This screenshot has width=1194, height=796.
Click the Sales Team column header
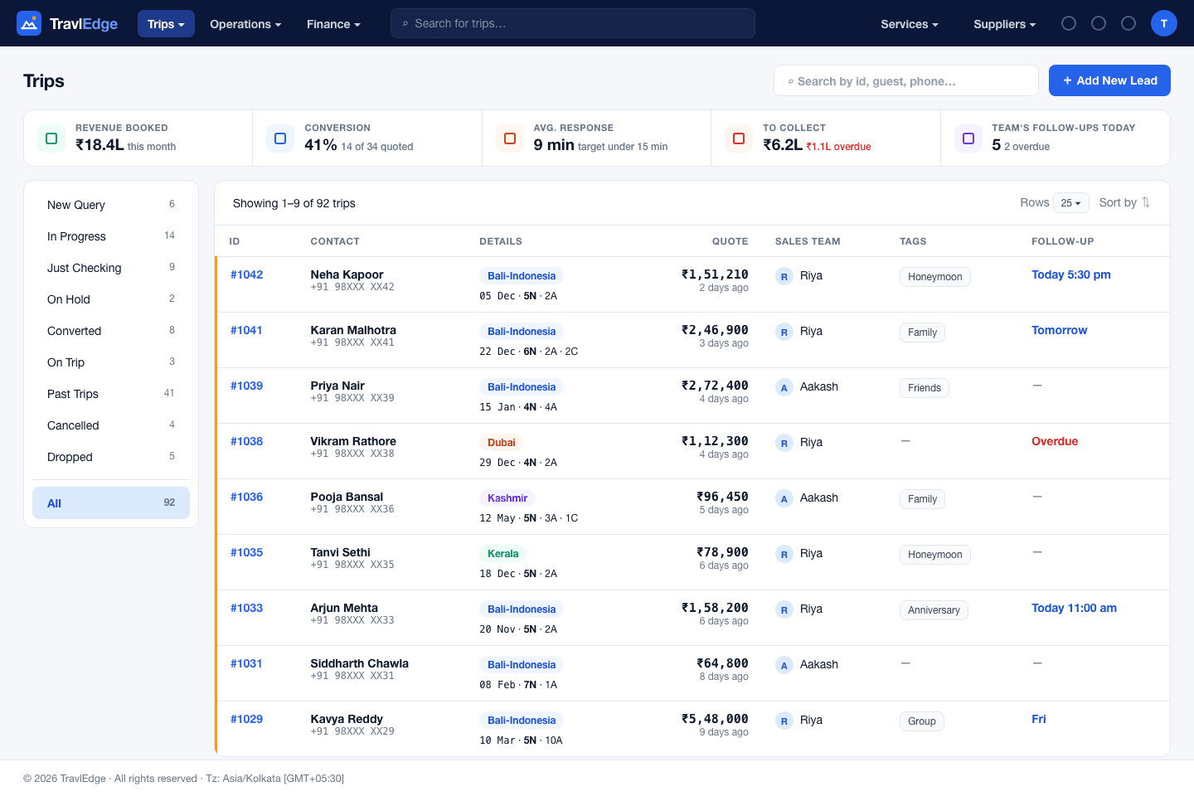[808, 241]
